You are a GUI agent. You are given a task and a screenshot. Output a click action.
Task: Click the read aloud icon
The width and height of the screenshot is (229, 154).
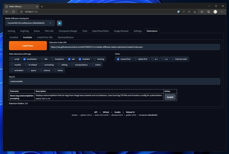coord(184,12)
